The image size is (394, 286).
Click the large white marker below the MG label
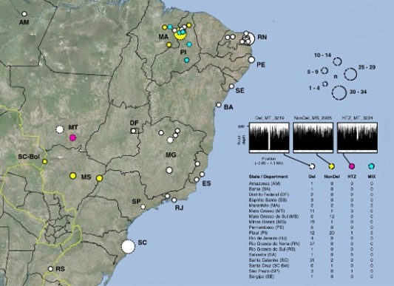click(x=169, y=170)
